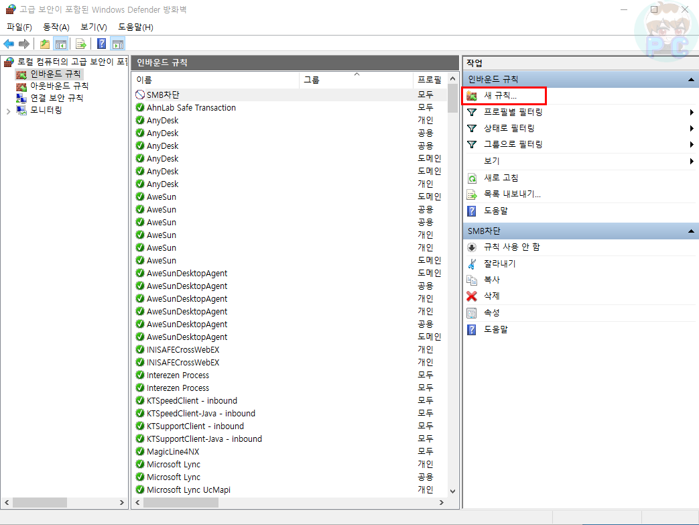Click the 연결 보안 규칙 tree icon
Image resolution: width=699 pixels, height=525 pixels.
21,98
